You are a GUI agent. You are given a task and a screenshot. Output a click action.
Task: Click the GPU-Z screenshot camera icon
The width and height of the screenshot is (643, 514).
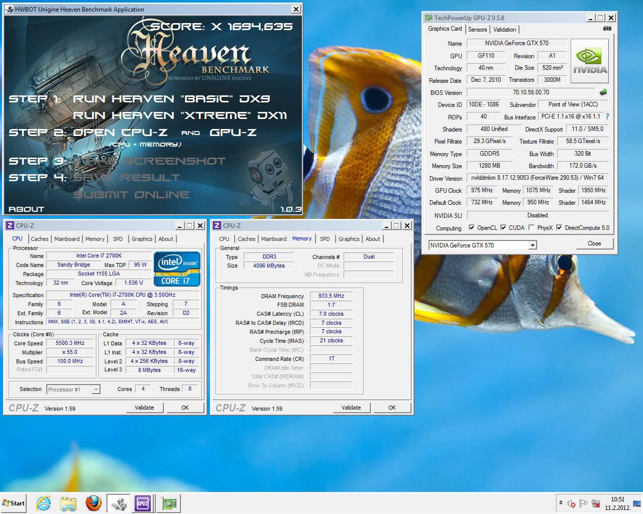607,29
